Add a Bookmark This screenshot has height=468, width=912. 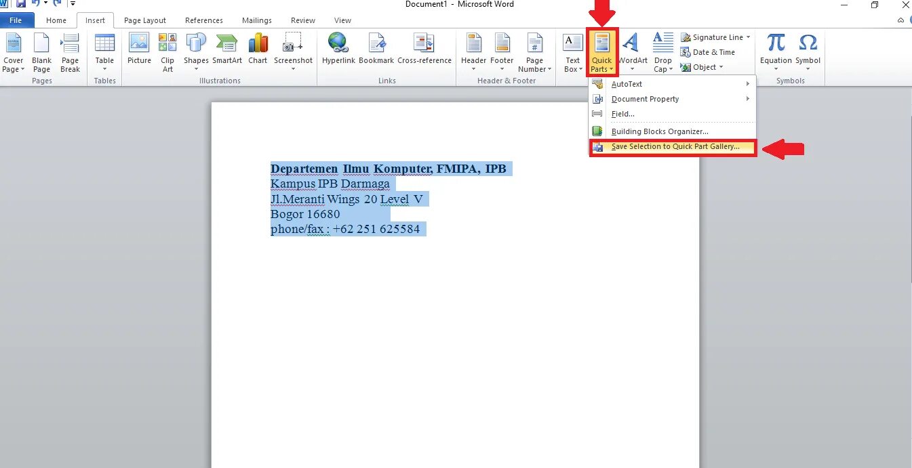tap(376, 49)
